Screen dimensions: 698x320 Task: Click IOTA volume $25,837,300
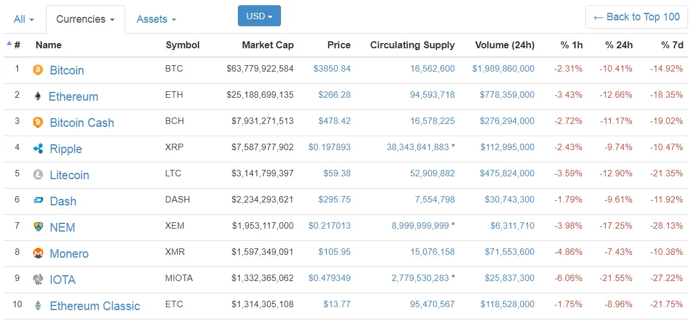[510, 278]
